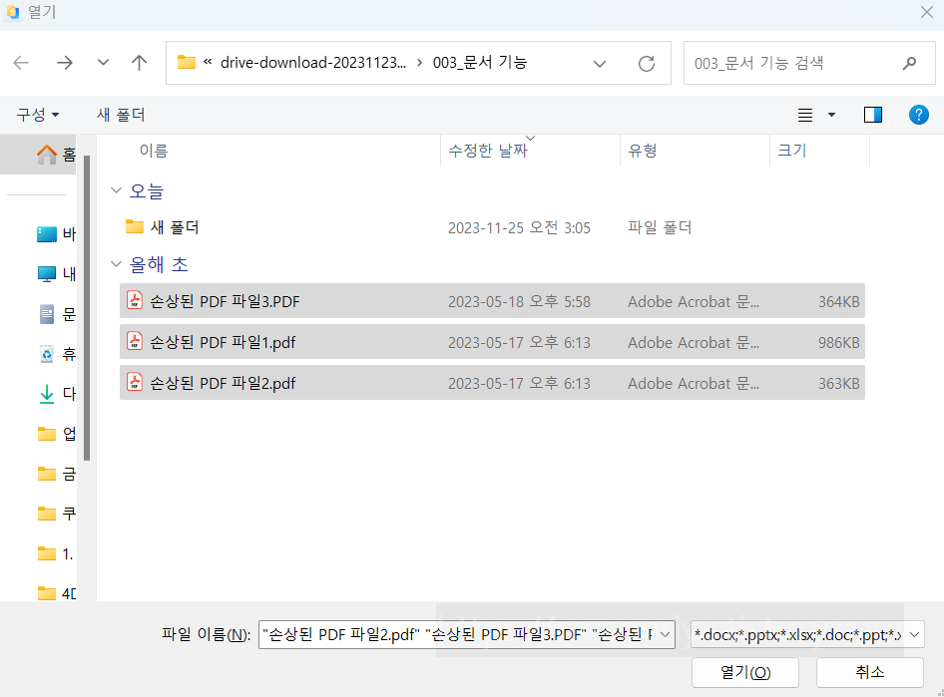The height and width of the screenshot is (697, 944).
Task: Sort by 유형 column header
Action: pos(643,151)
